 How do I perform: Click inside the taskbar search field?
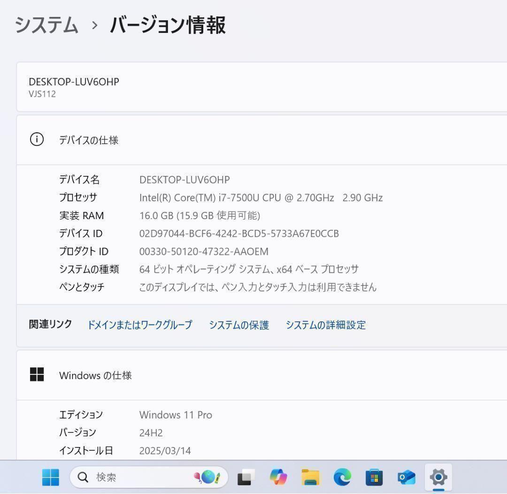(x=141, y=477)
